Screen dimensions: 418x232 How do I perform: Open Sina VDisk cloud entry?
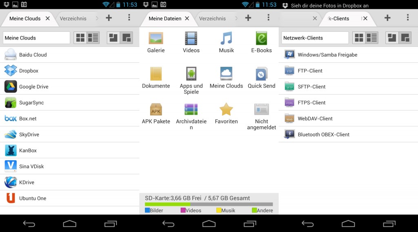pyautogui.click(x=69, y=166)
